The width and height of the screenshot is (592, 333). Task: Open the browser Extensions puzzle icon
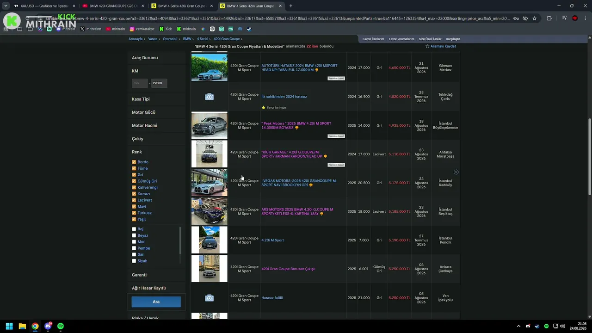click(549, 18)
